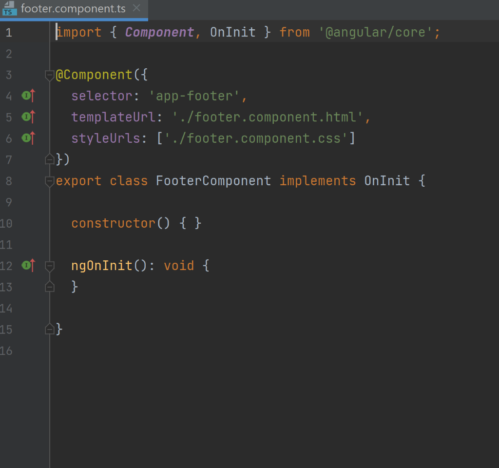The height and width of the screenshot is (468, 499).
Task: Click line number 16 in the gutter
Action: click(x=6, y=351)
